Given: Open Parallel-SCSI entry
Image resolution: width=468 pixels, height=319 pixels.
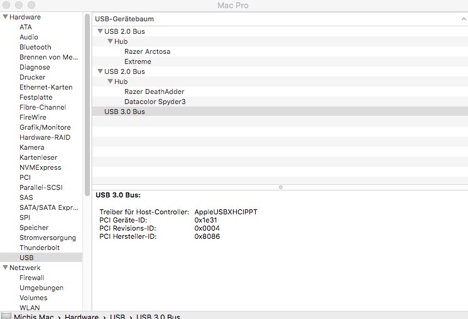Looking at the screenshot, I should coord(41,187).
